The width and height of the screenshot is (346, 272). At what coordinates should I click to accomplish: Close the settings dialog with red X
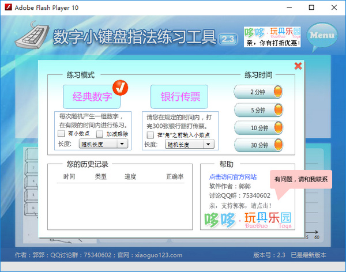click(x=298, y=66)
